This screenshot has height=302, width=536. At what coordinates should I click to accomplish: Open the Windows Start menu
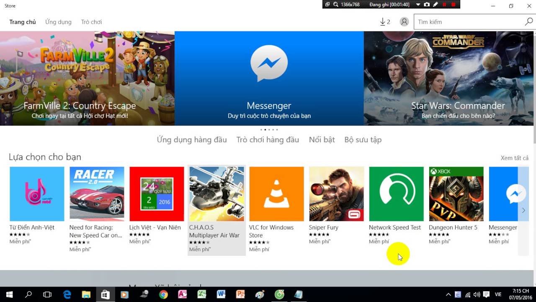(x=9, y=294)
